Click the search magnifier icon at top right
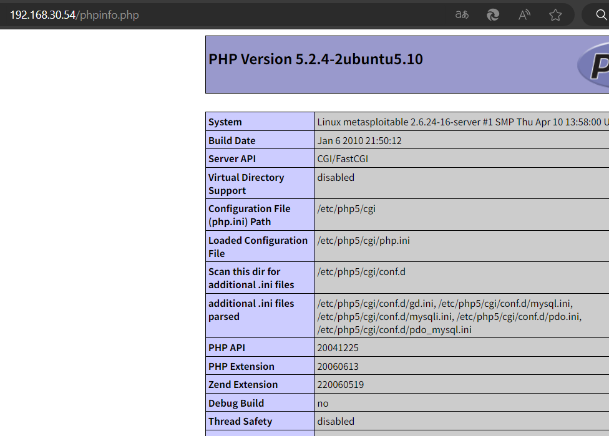The image size is (609, 436). pyautogui.click(x=602, y=15)
